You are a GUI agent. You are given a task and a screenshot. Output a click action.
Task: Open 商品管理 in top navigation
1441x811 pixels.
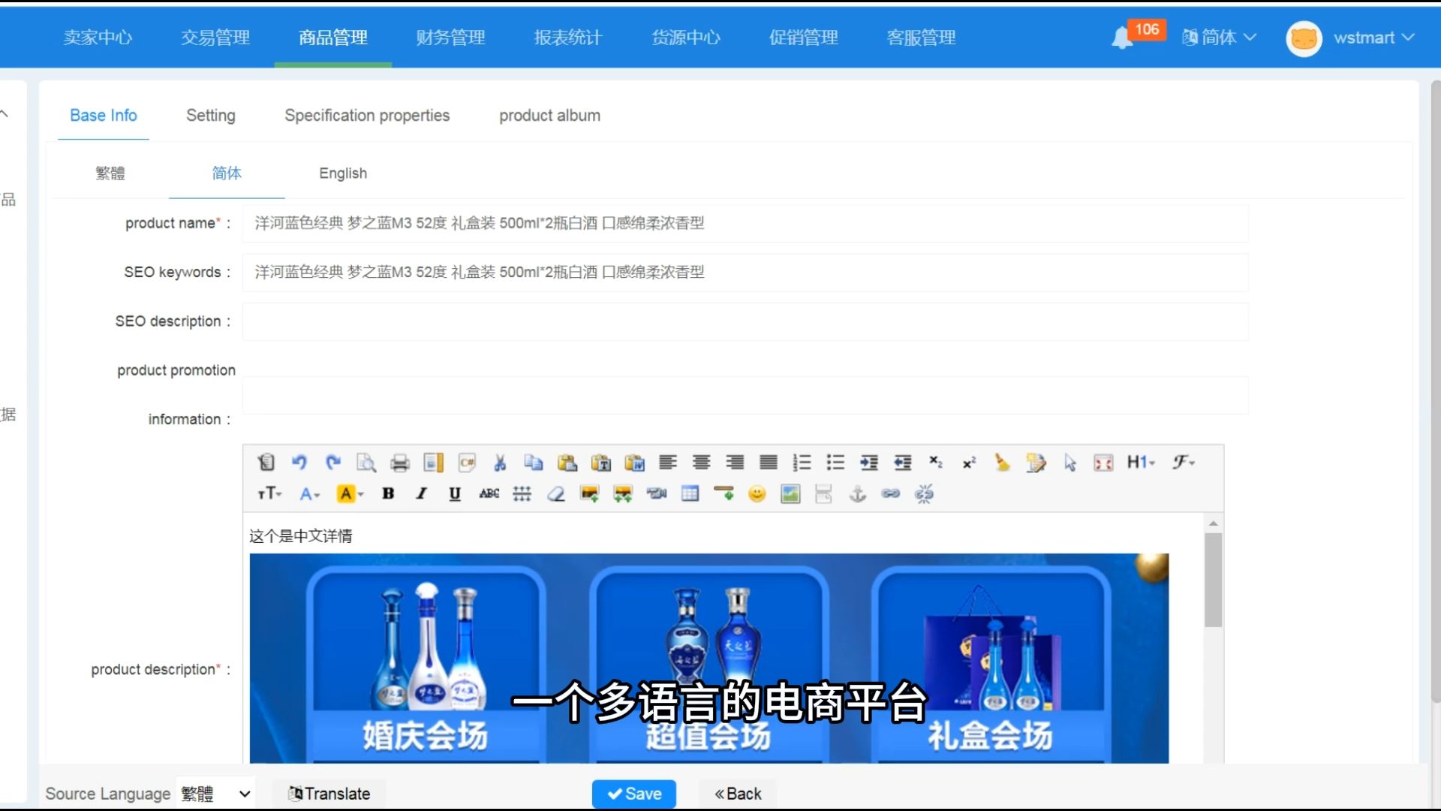333,38
